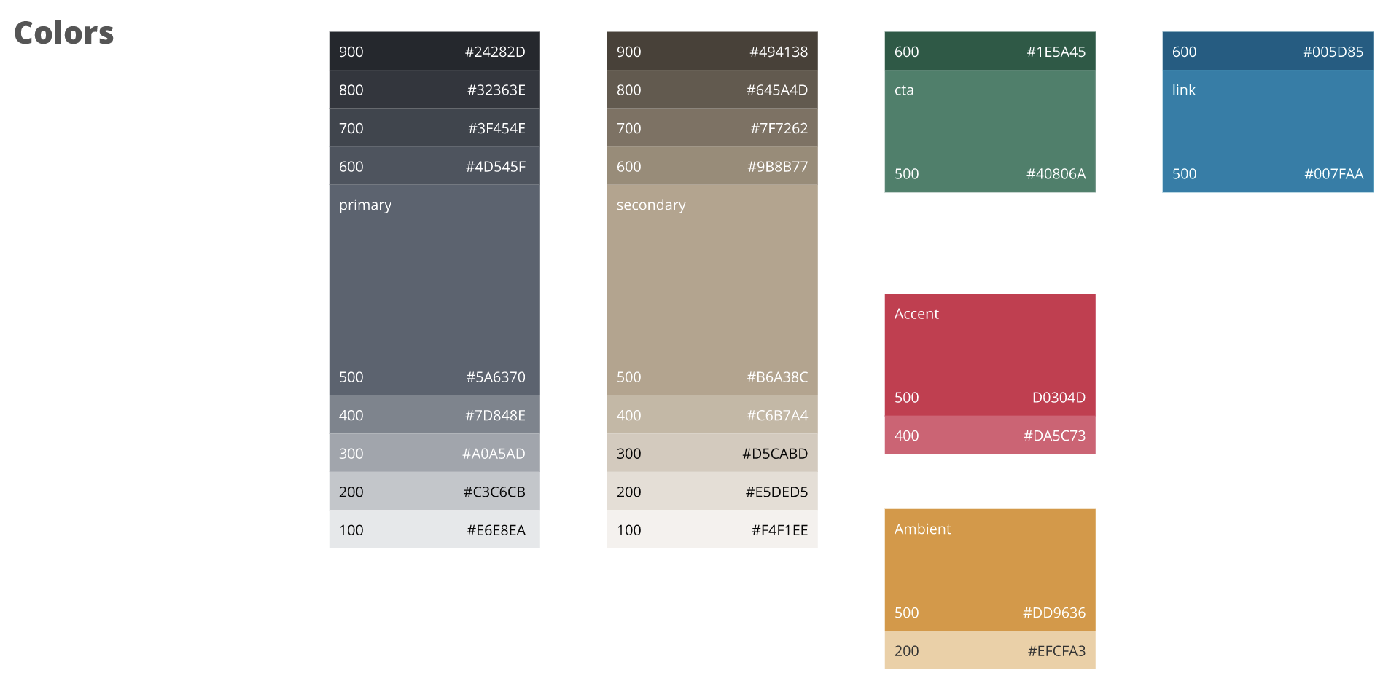Click the Accent 400 swatch #DA5C73
The height and width of the screenshot is (689, 1391).
coord(989,436)
